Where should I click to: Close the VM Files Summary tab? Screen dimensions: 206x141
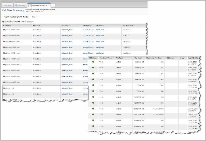click(x=49, y=6)
